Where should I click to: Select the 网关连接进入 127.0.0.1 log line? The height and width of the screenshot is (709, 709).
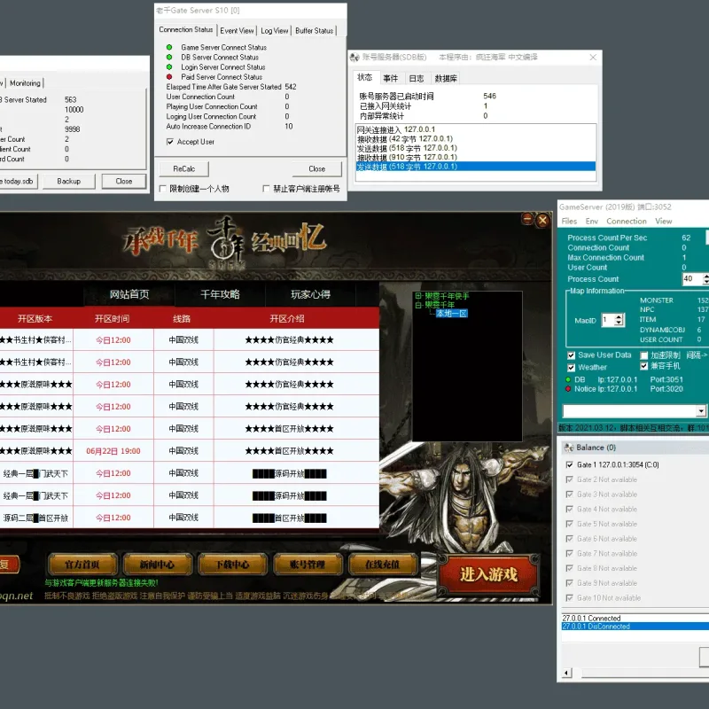pos(476,129)
